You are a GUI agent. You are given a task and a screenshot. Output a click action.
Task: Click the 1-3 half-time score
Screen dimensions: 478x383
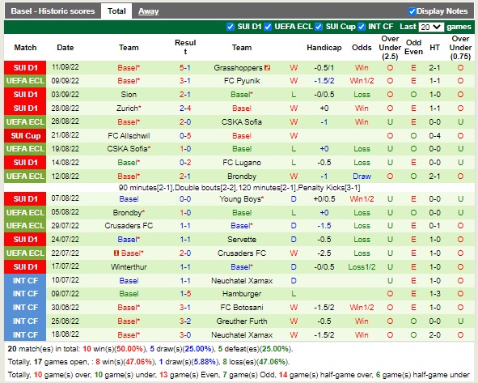(434, 294)
